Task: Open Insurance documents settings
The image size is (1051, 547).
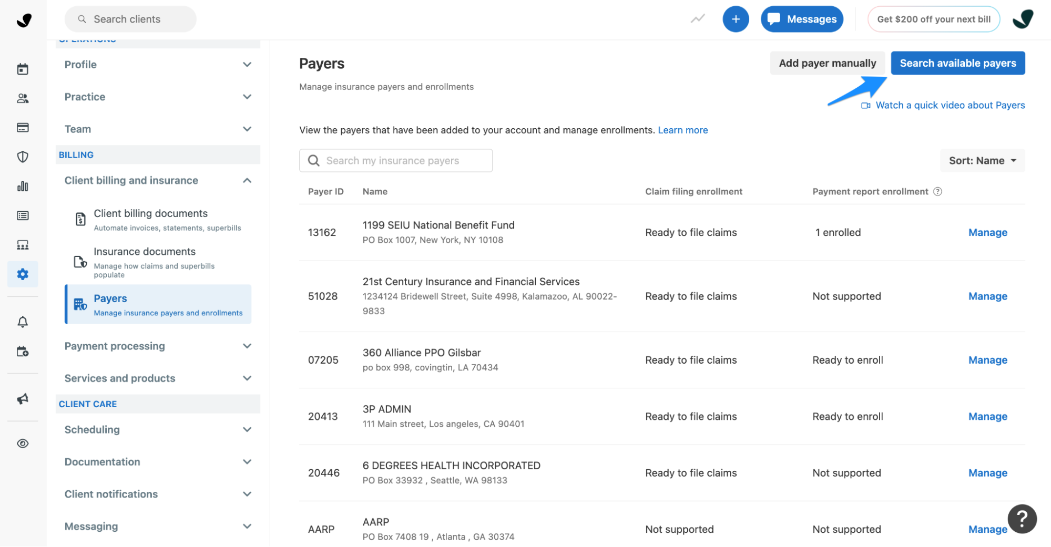Action: pyautogui.click(x=158, y=262)
